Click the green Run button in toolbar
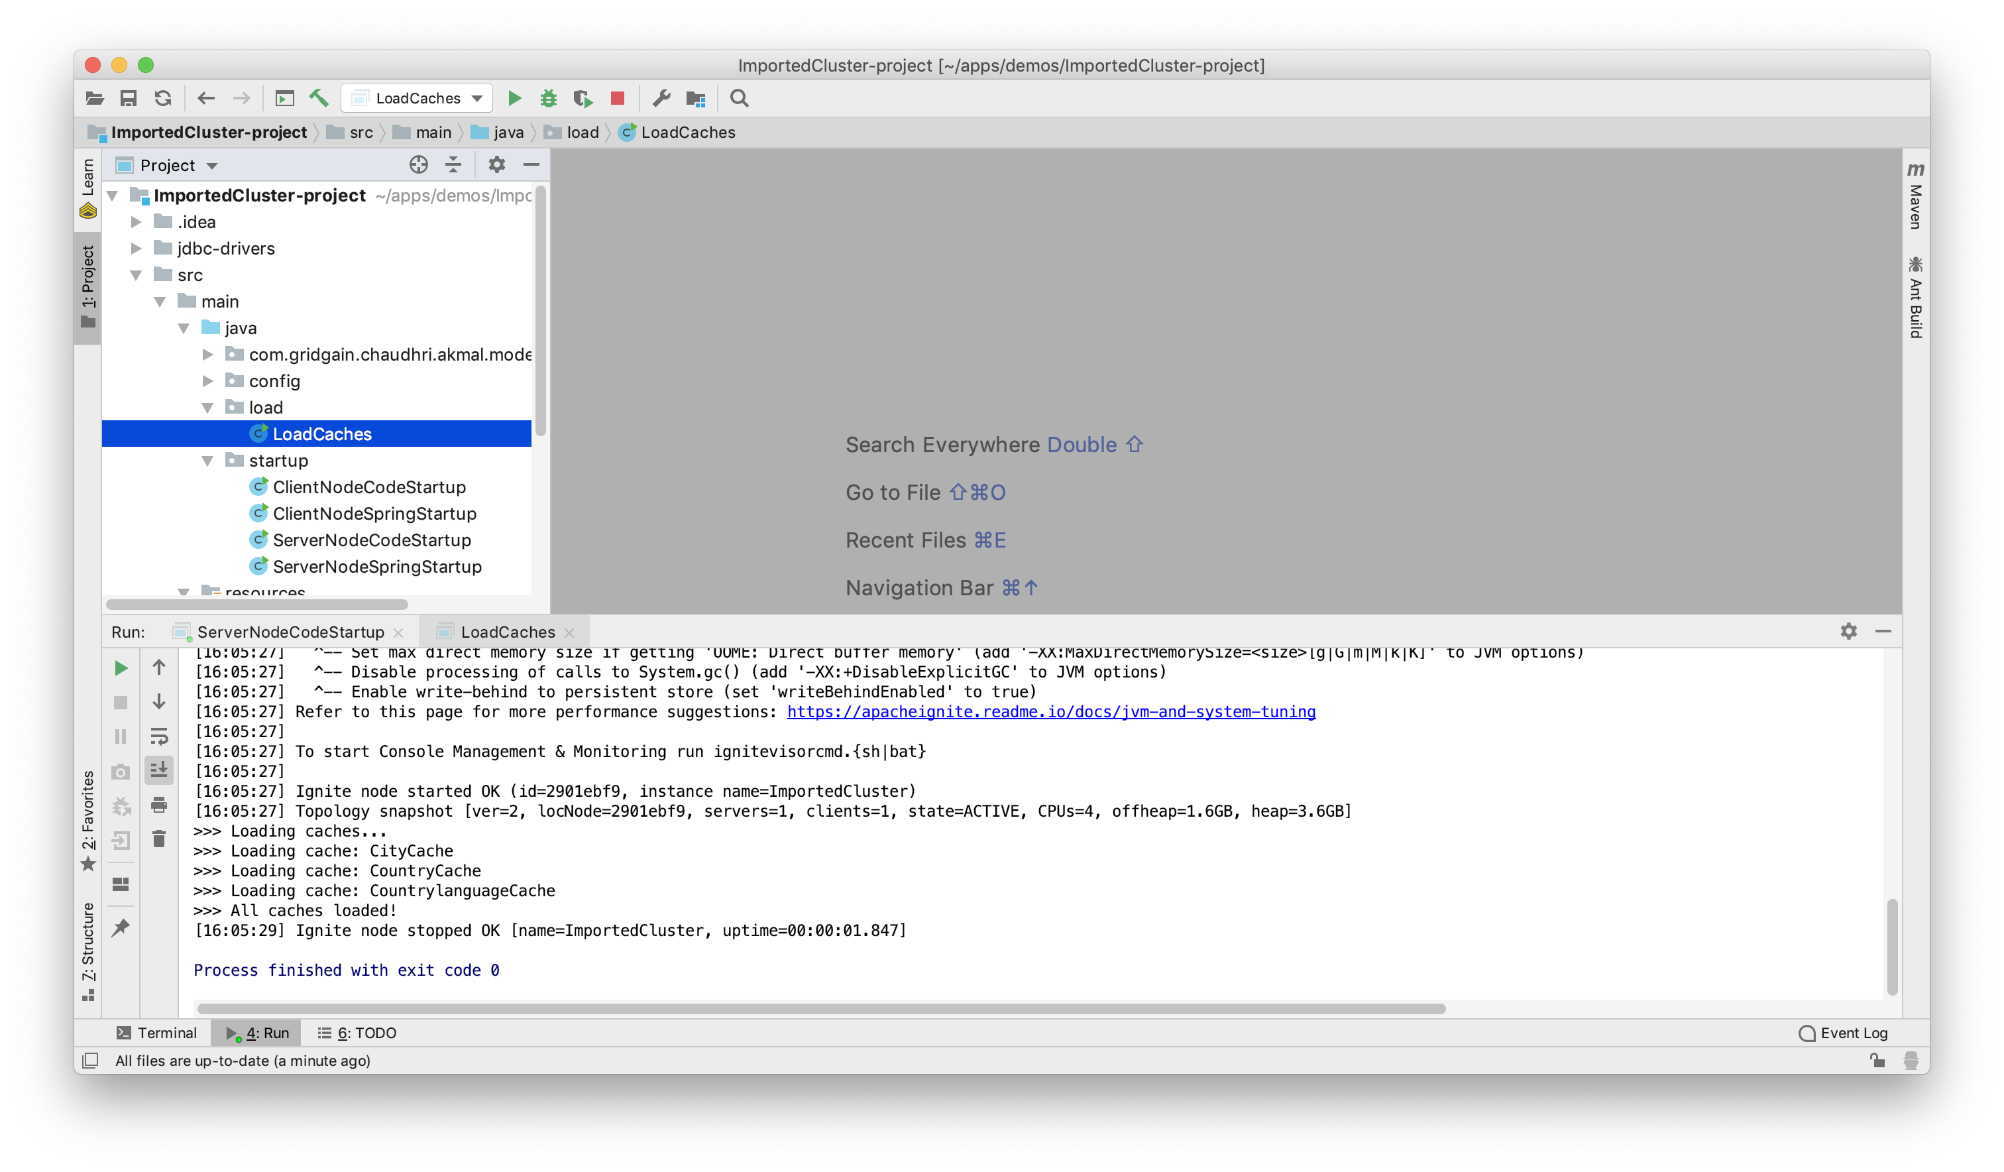The width and height of the screenshot is (2004, 1172). [514, 98]
